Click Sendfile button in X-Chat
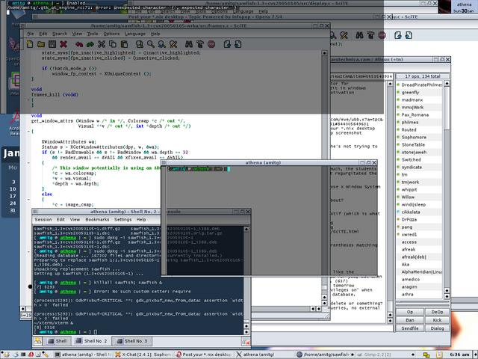Screen dimensions: 478x359 tap(410, 328)
